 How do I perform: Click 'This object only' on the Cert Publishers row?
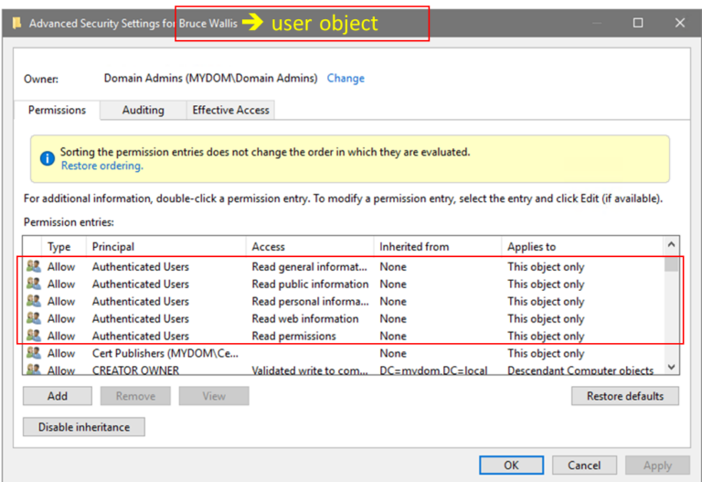(x=546, y=353)
